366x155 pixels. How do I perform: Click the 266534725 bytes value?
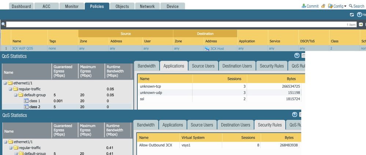click(x=291, y=86)
